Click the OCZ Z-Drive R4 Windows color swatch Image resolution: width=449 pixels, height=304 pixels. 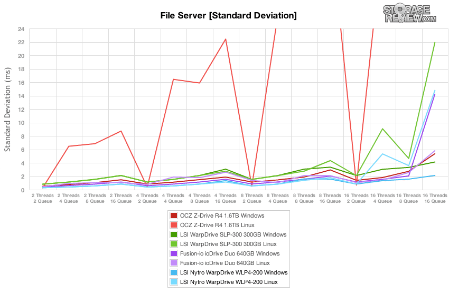coord(174,215)
